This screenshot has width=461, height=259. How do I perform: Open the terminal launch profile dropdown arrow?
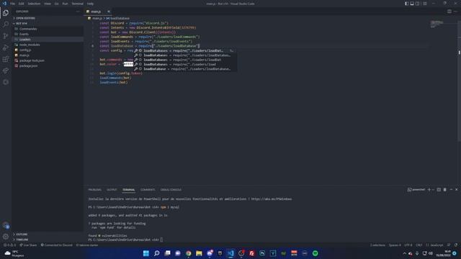tap(434, 190)
